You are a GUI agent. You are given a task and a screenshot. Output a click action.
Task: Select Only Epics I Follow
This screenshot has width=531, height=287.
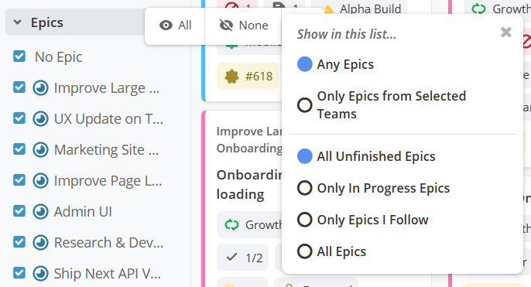click(363, 220)
